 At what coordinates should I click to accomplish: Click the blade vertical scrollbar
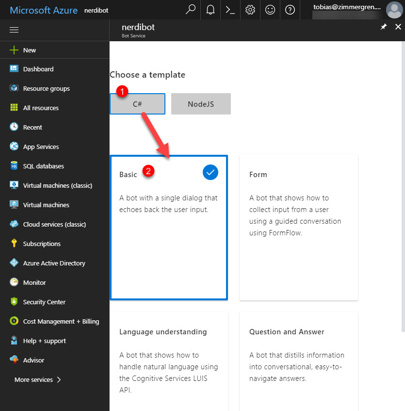pos(403,186)
